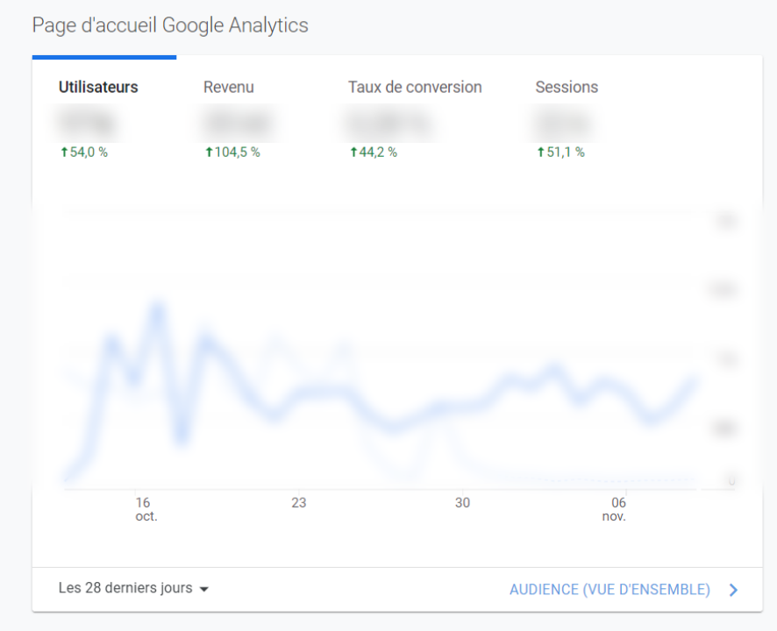Click the caret after "Les 28 derniers jours"
This screenshot has height=631, width=777.
click(x=204, y=590)
